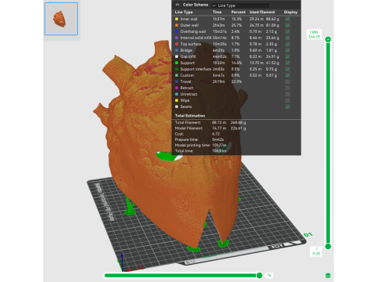Uncheck the Seams display checkbox
377x282 pixels.
tap(287, 107)
